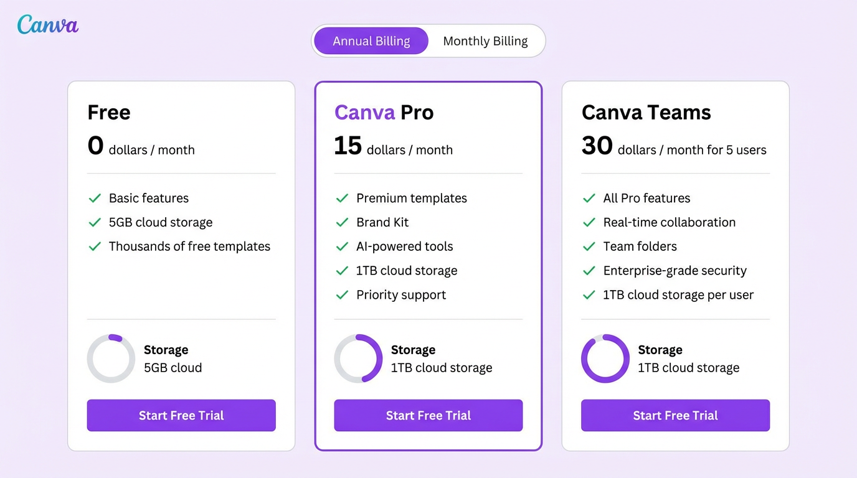Viewport: 857px width, 478px height.
Task: Click the checkmark beside Premium templates
Action: point(342,198)
